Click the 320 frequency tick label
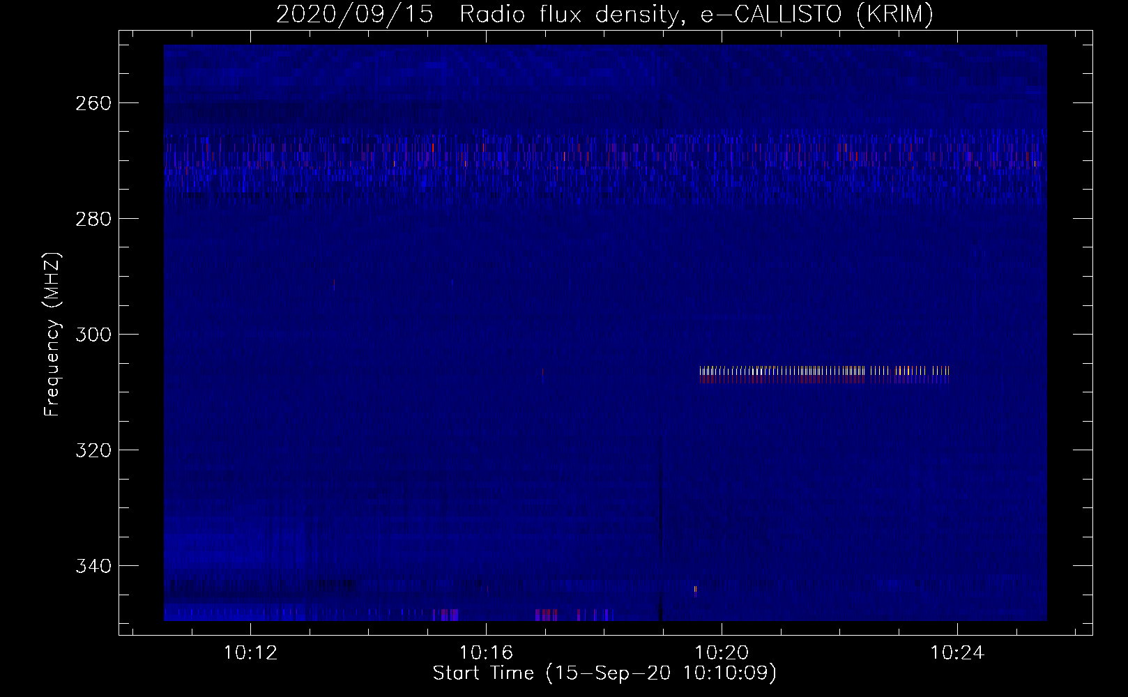Screen dimensions: 1128x697 click(x=93, y=450)
